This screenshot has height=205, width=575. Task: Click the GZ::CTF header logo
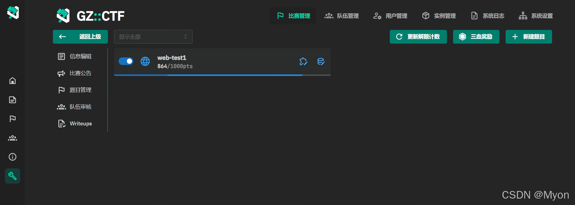point(90,16)
